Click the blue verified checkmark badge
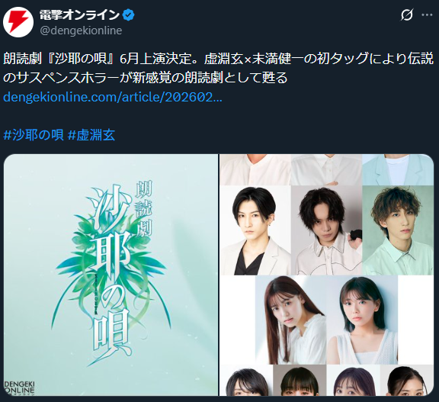This screenshot has height=402, width=439. point(129,14)
